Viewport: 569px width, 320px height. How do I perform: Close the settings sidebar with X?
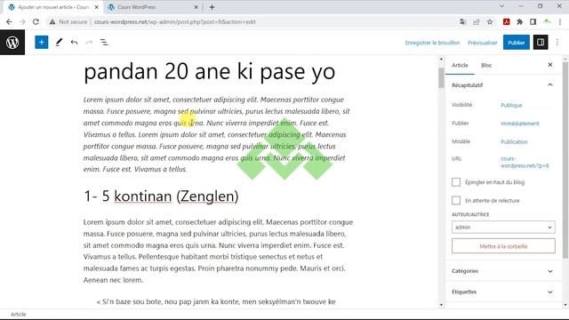pos(550,65)
